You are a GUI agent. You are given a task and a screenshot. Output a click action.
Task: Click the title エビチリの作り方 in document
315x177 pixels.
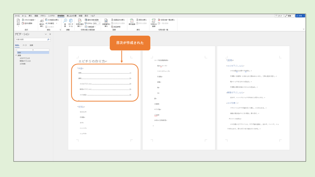[92, 61]
